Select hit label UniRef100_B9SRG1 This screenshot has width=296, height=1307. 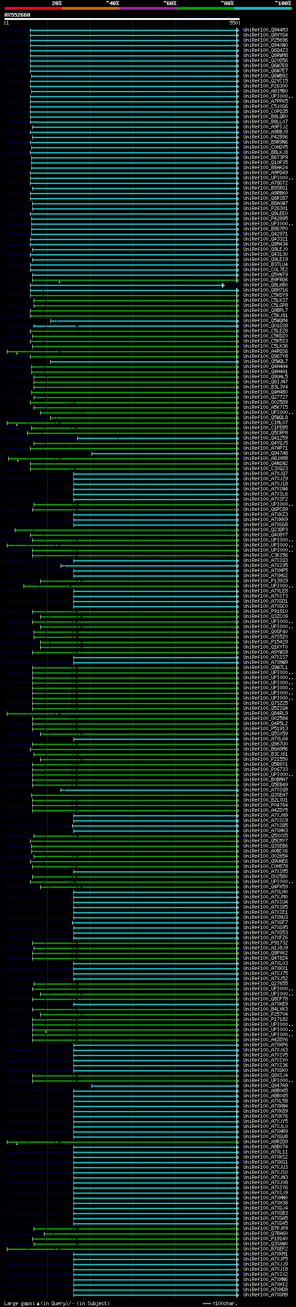tap(265, 188)
